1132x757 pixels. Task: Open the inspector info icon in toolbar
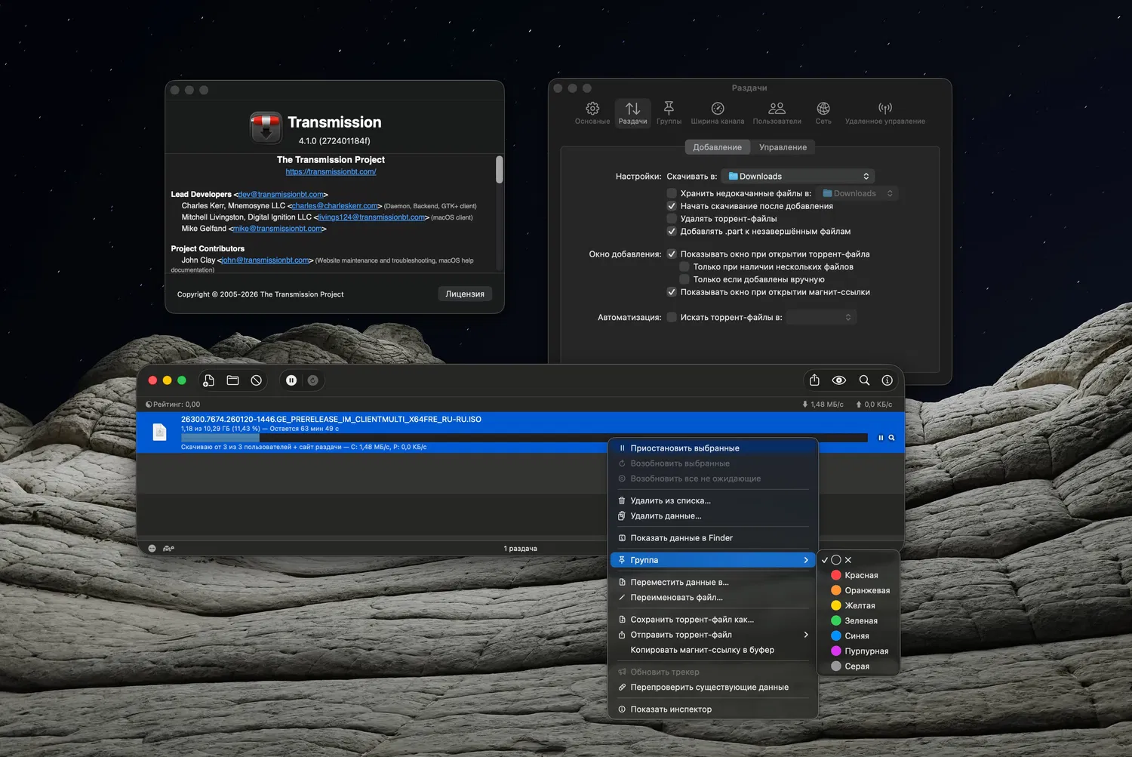[887, 380]
